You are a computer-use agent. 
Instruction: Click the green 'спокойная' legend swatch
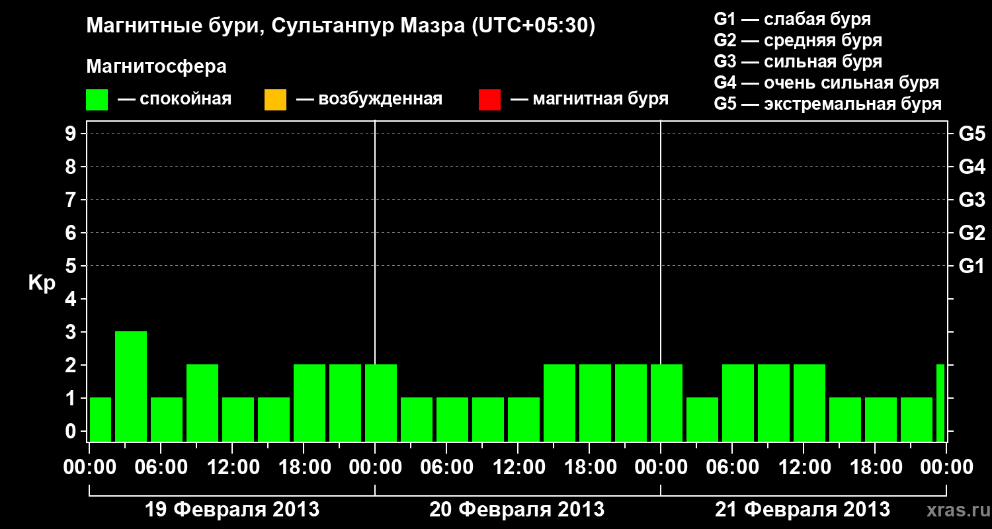click(97, 100)
